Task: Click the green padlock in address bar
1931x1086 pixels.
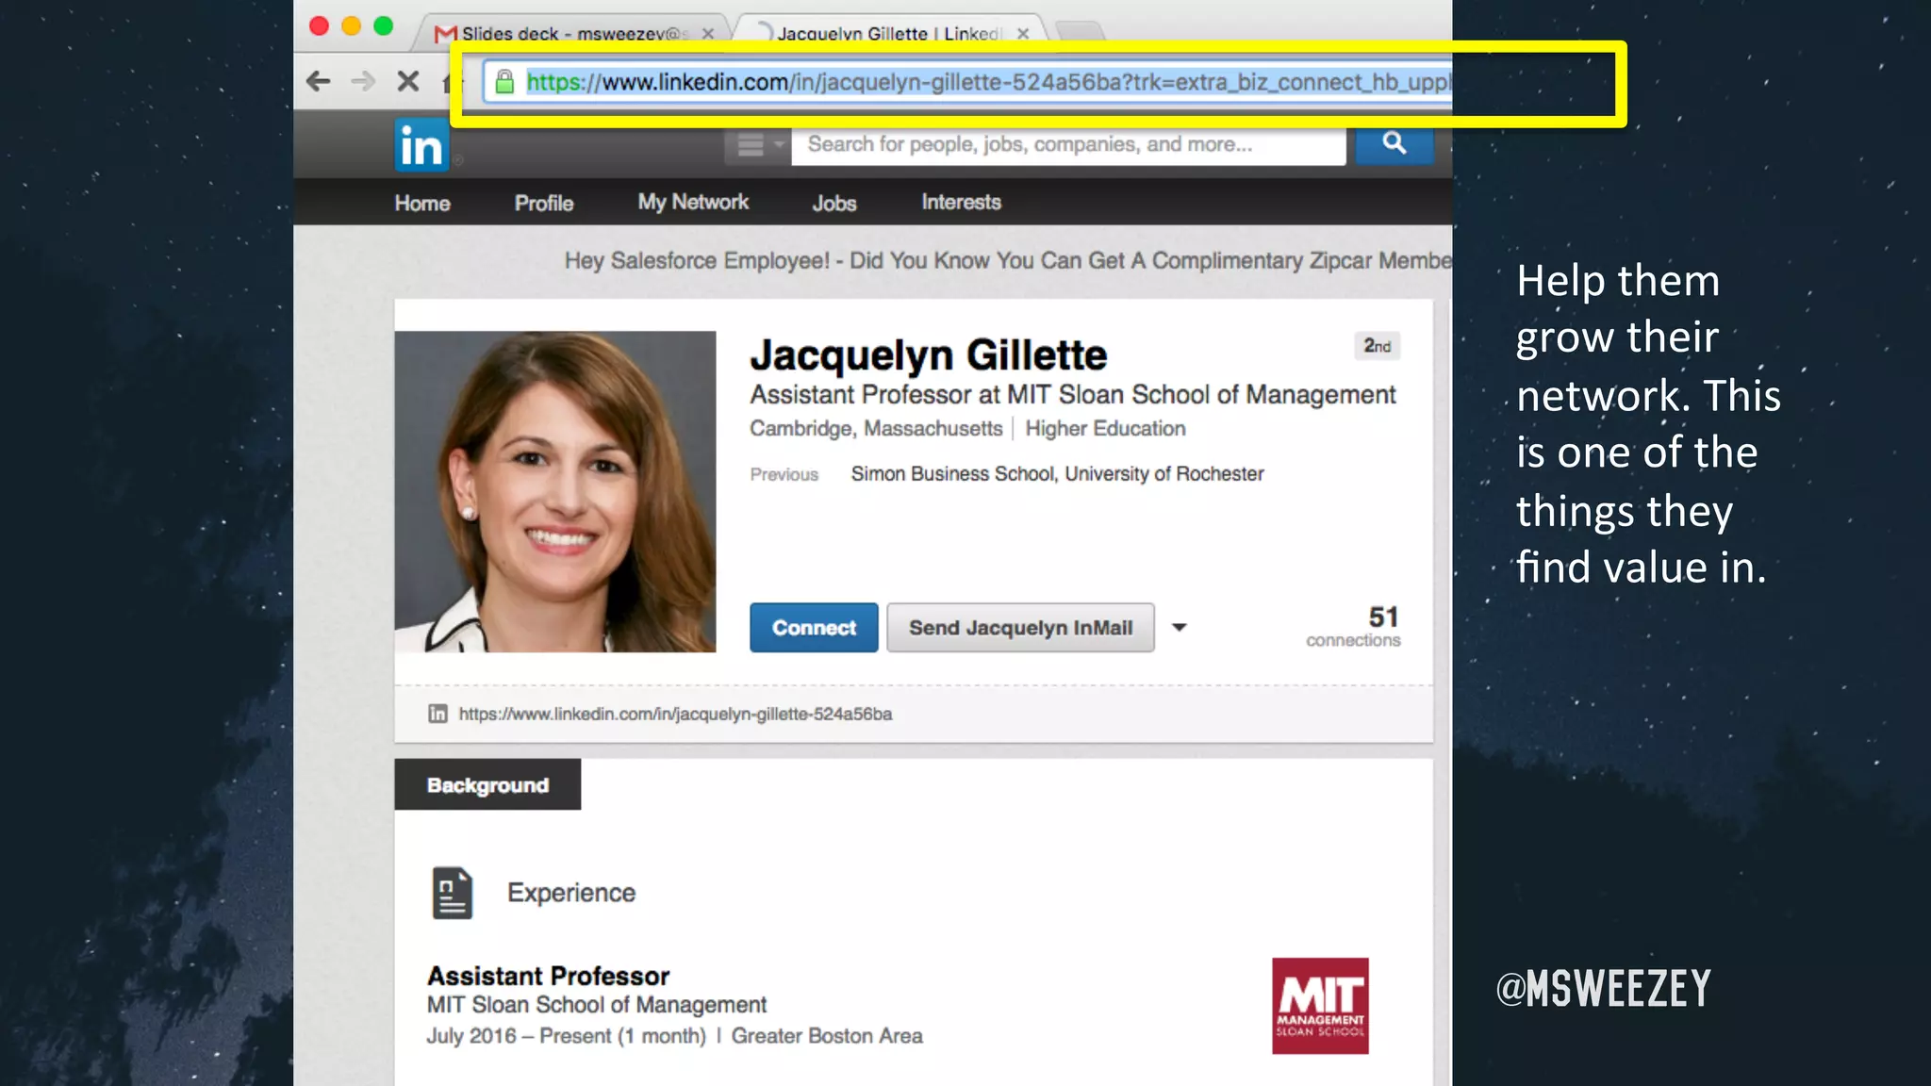Action: [x=504, y=82]
